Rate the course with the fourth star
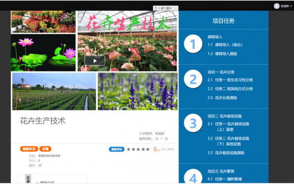The width and height of the screenshot is (294, 184). [x=143, y=149]
